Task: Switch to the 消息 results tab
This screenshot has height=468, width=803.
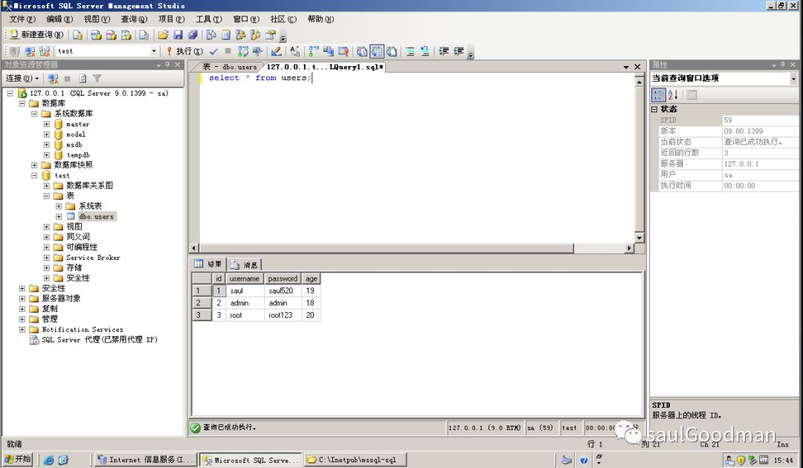Action: [245, 264]
